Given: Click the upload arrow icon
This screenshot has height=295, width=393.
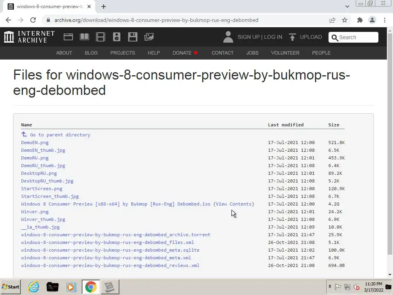Looking at the screenshot, I should [292, 37].
